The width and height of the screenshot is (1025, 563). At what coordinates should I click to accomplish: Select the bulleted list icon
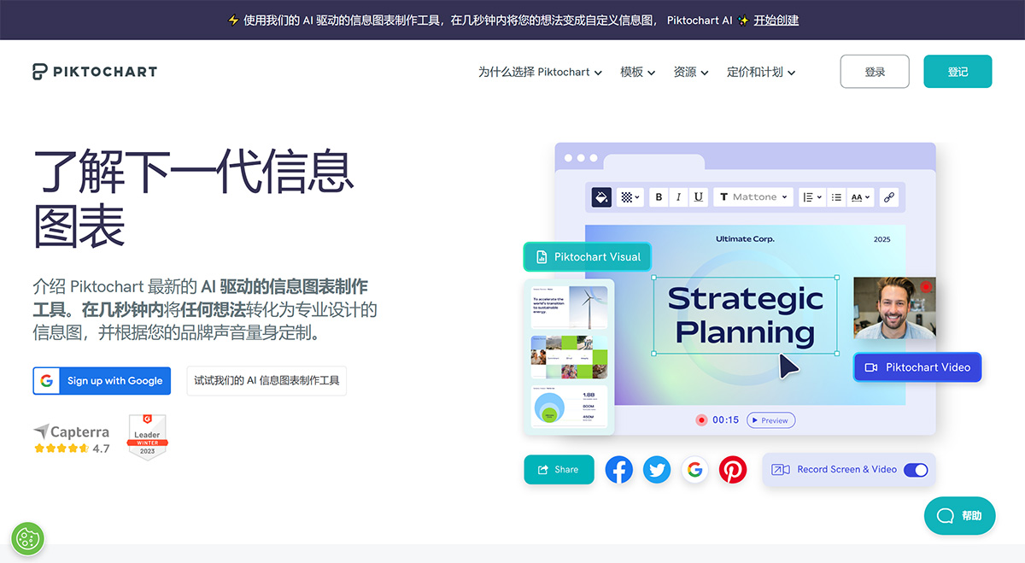(836, 196)
